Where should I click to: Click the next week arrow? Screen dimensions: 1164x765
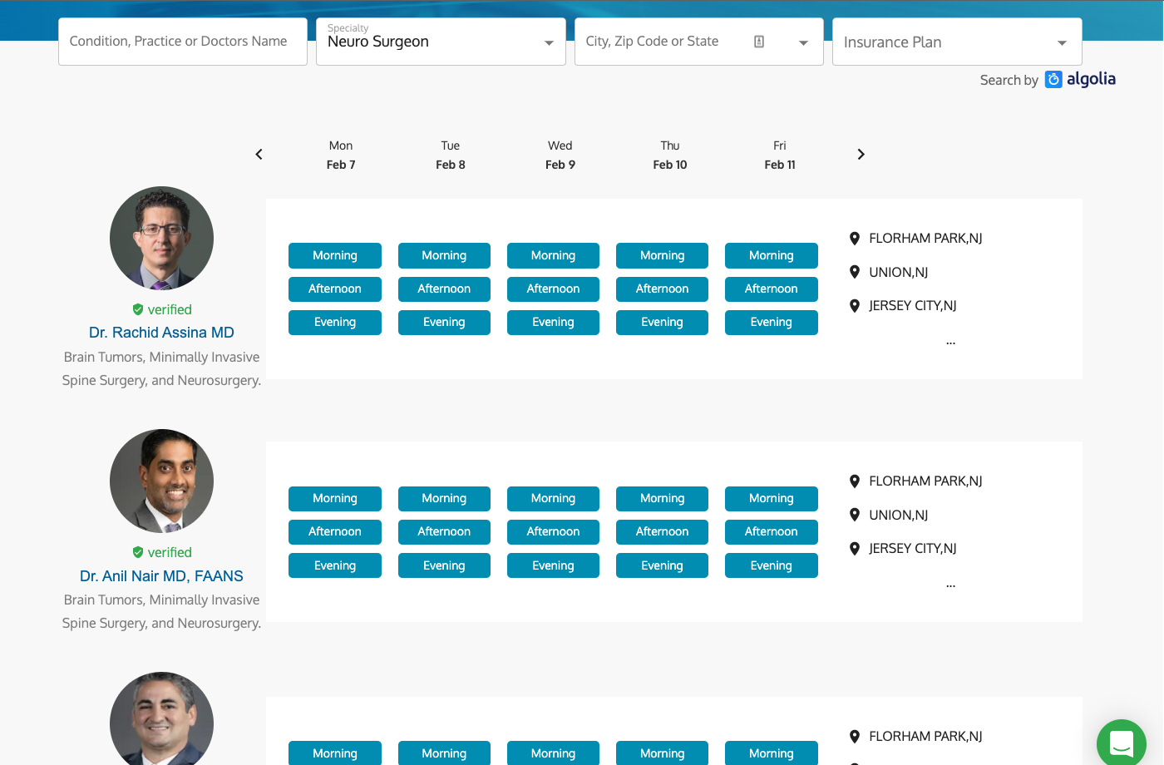point(861,154)
